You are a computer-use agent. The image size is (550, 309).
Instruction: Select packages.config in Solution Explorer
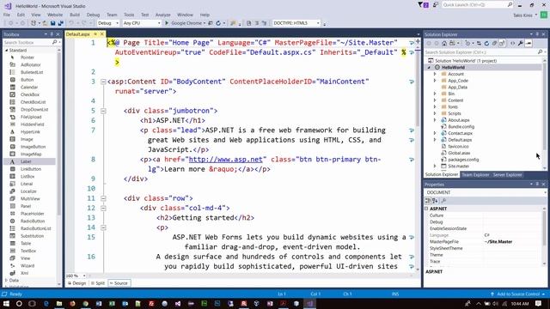pyautogui.click(x=463, y=160)
